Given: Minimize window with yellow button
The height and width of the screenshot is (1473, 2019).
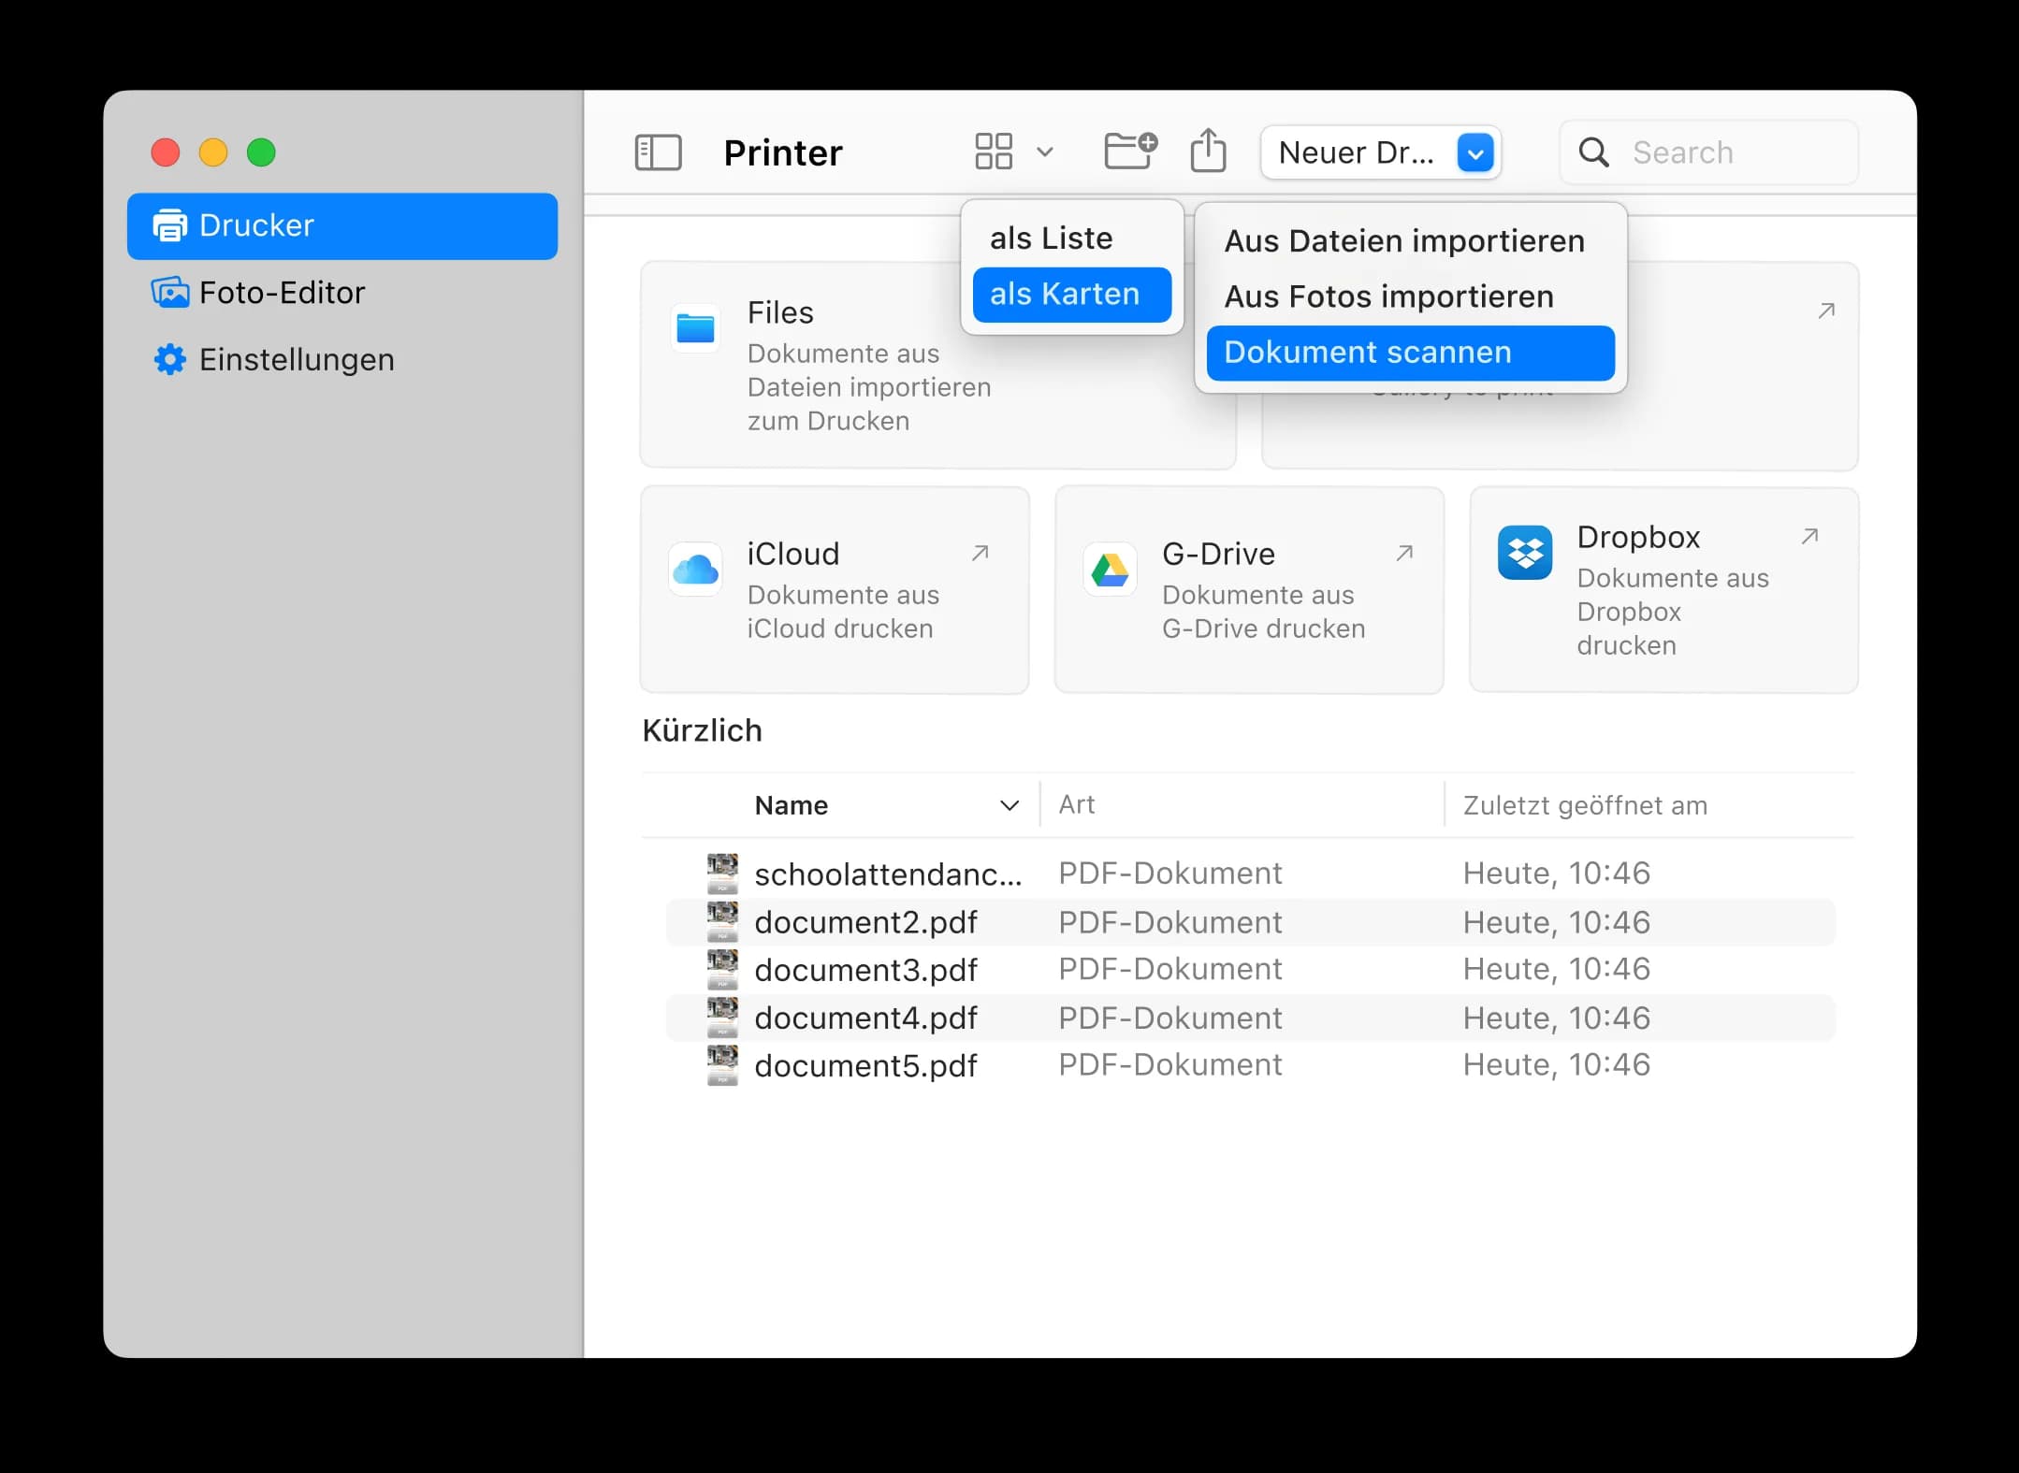Looking at the screenshot, I should point(213,152).
